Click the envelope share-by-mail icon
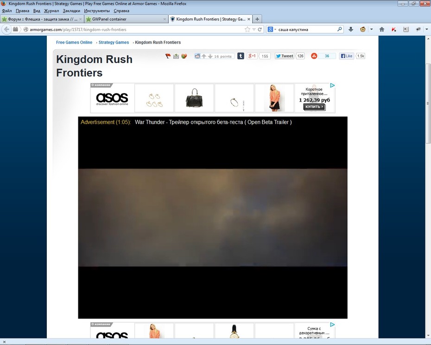The height and width of the screenshot is (345, 431). tap(176, 56)
